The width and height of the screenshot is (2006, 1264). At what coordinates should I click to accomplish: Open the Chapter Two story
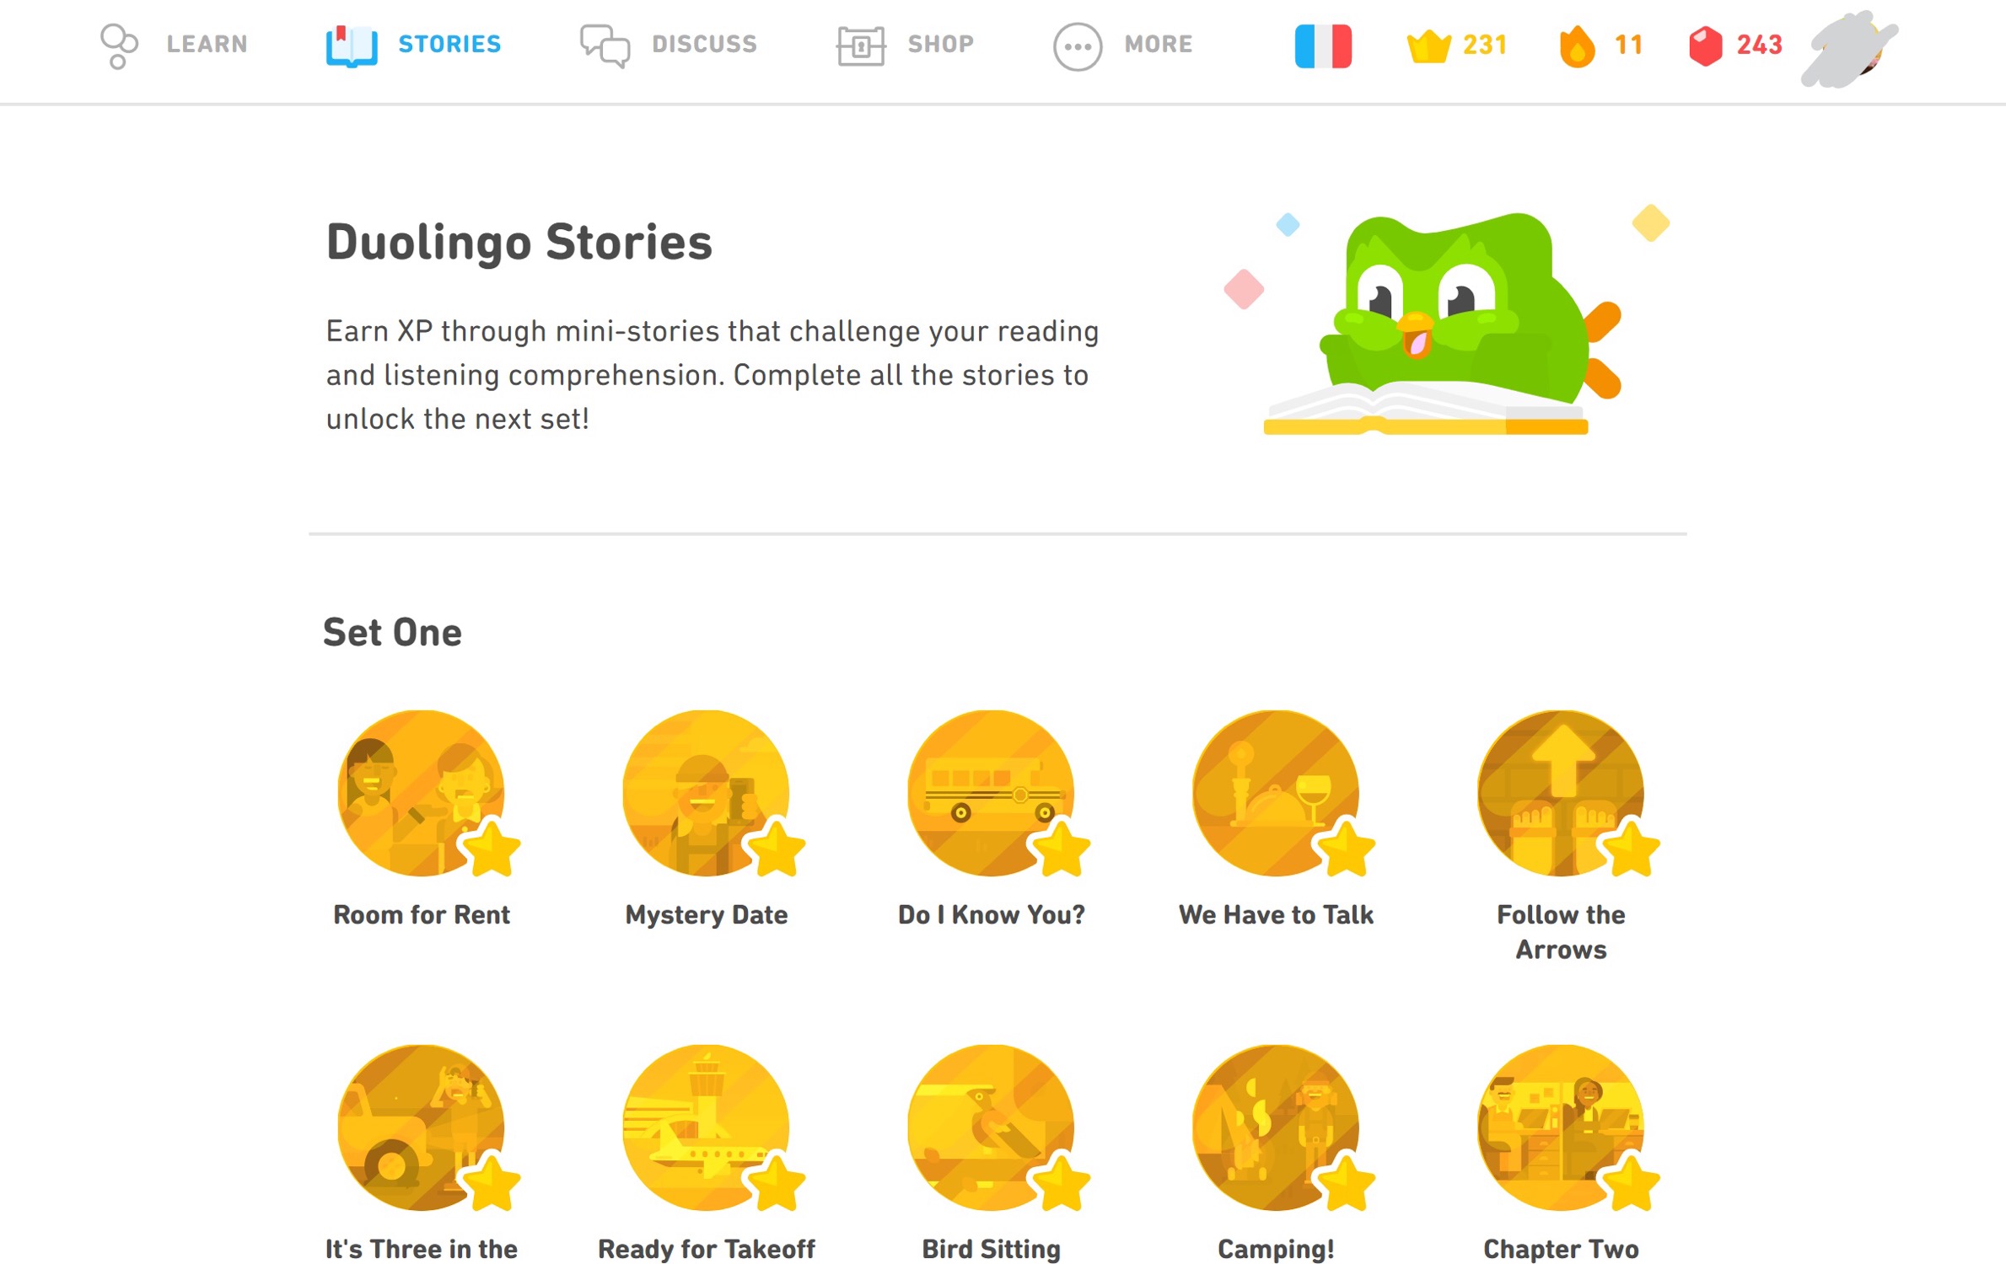pos(1561,1127)
